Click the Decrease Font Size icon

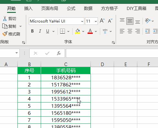point(110,21)
